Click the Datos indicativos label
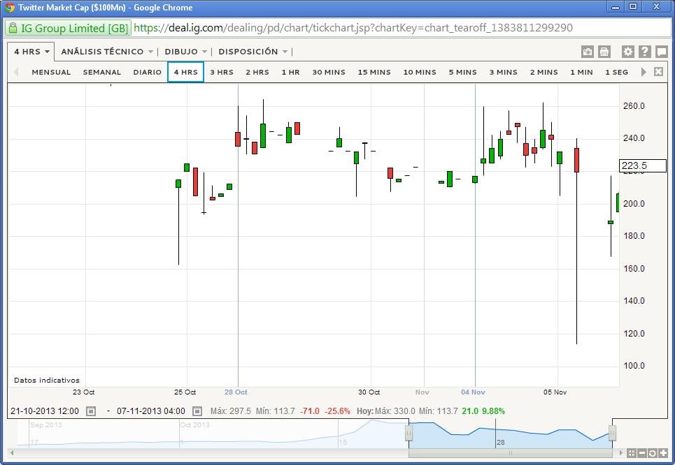The image size is (675, 465). click(x=47, y=381)
